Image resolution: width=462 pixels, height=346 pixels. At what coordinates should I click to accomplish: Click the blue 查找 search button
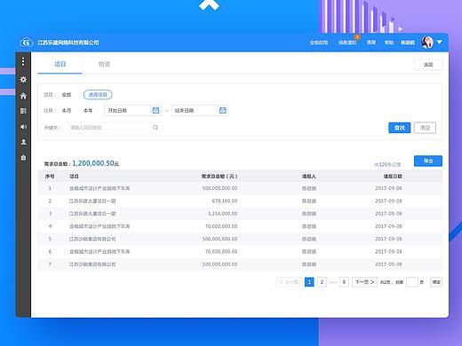tap(400, 128)
